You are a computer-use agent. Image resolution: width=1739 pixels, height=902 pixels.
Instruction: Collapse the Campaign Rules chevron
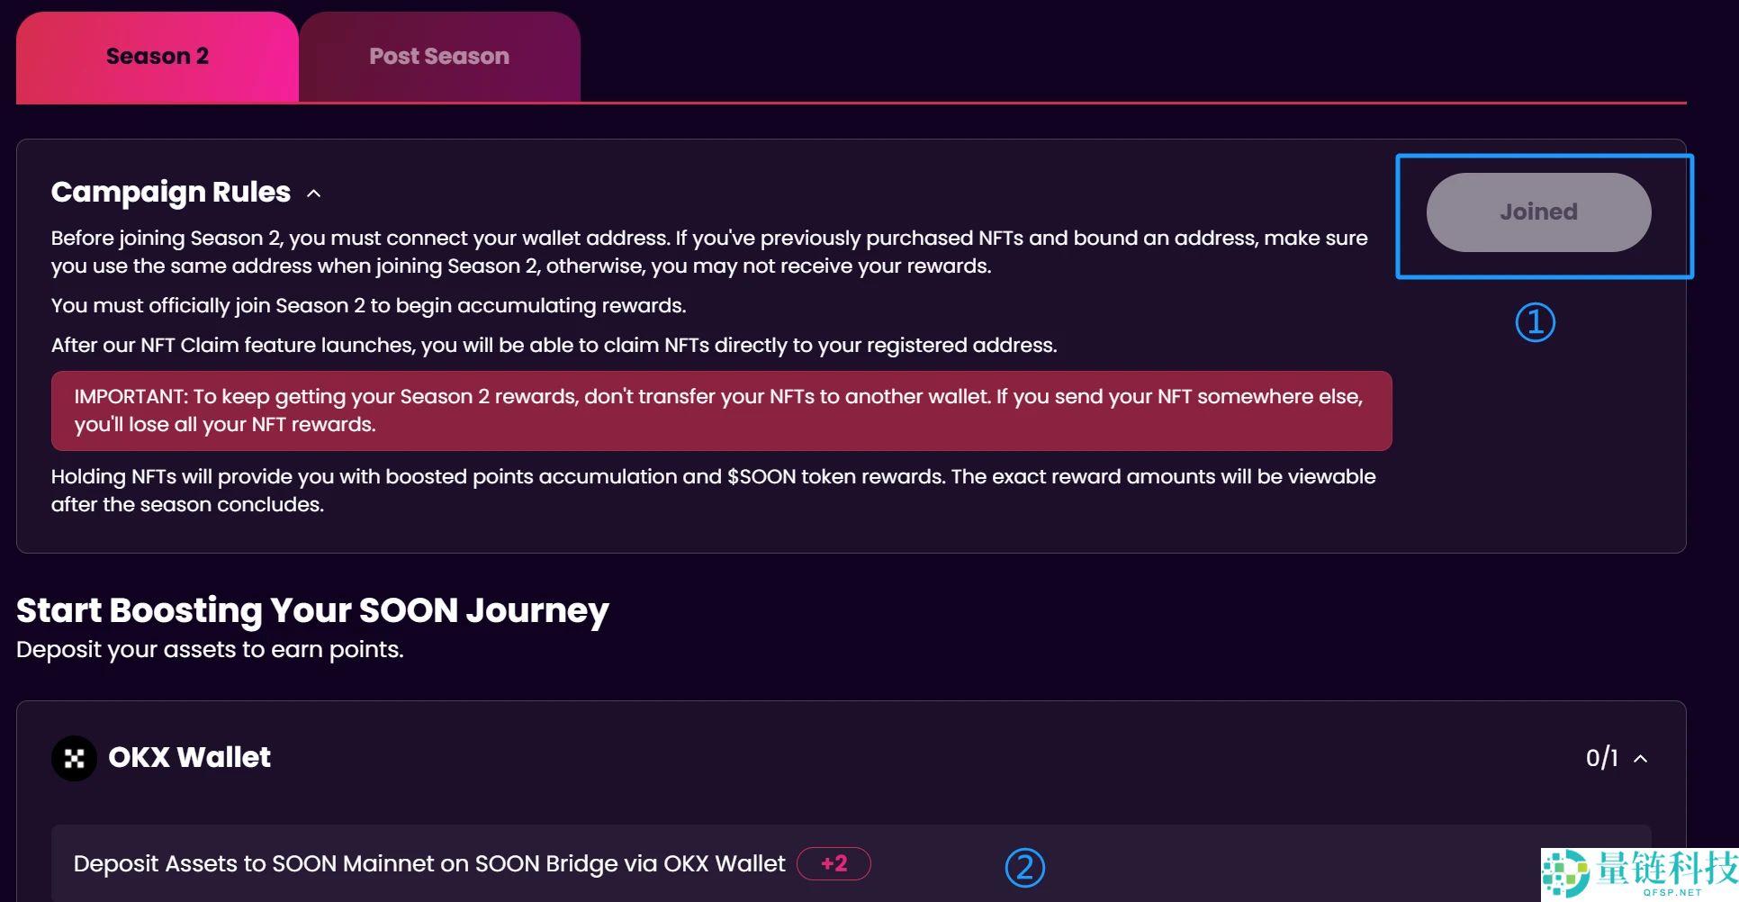[314, 194]
